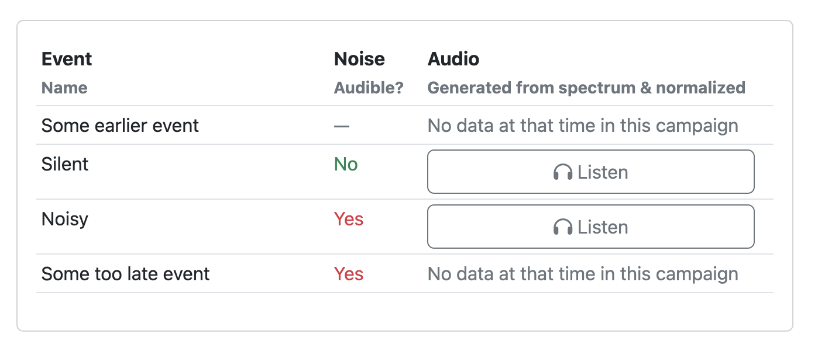This screenshot has width=818, height=355.
Task: Select the Audio column header
Action: [453, 58]
